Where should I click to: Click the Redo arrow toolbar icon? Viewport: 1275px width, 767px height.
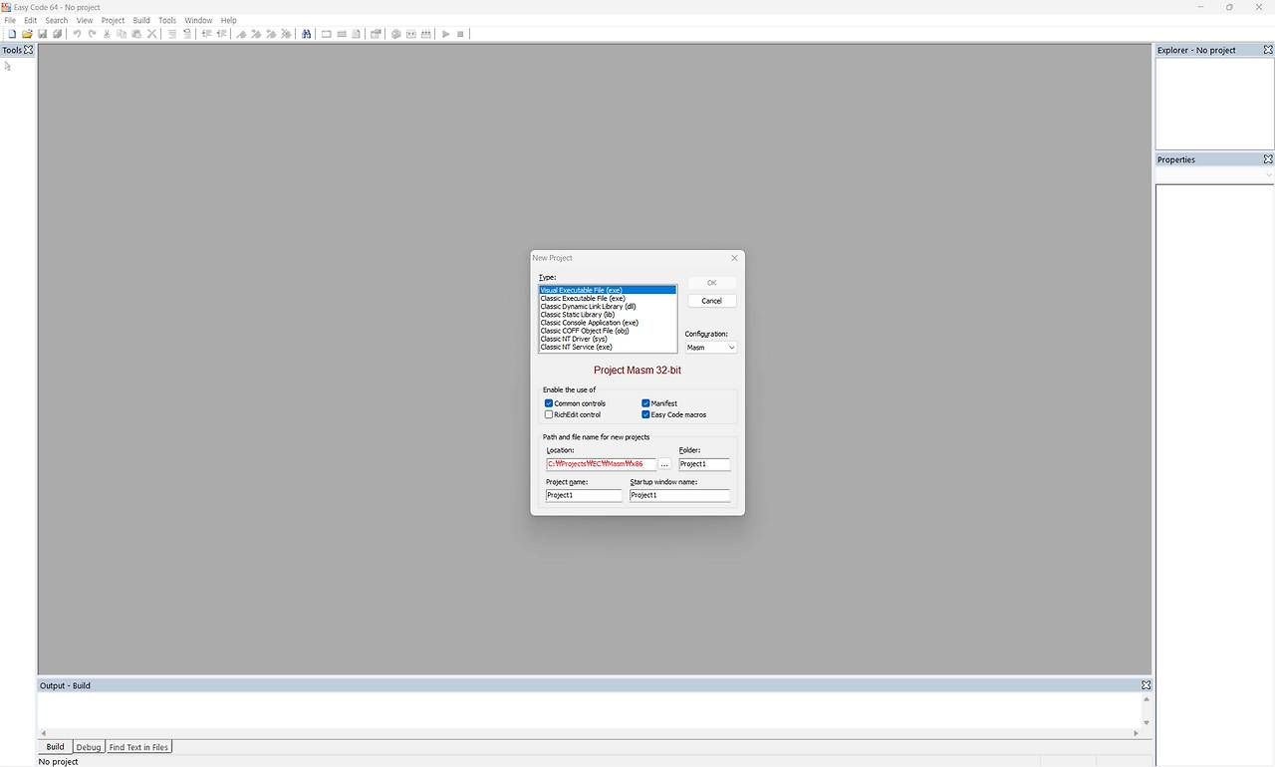pos(92,34)
